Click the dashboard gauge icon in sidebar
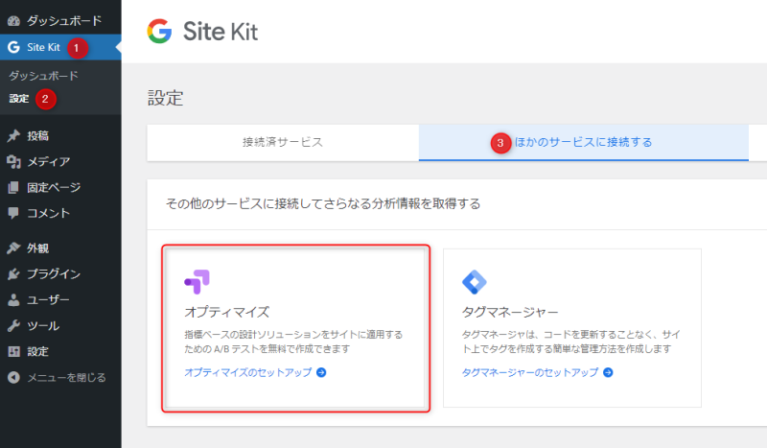The height and width of the screenshot is (448, 767). coord(13,20)
